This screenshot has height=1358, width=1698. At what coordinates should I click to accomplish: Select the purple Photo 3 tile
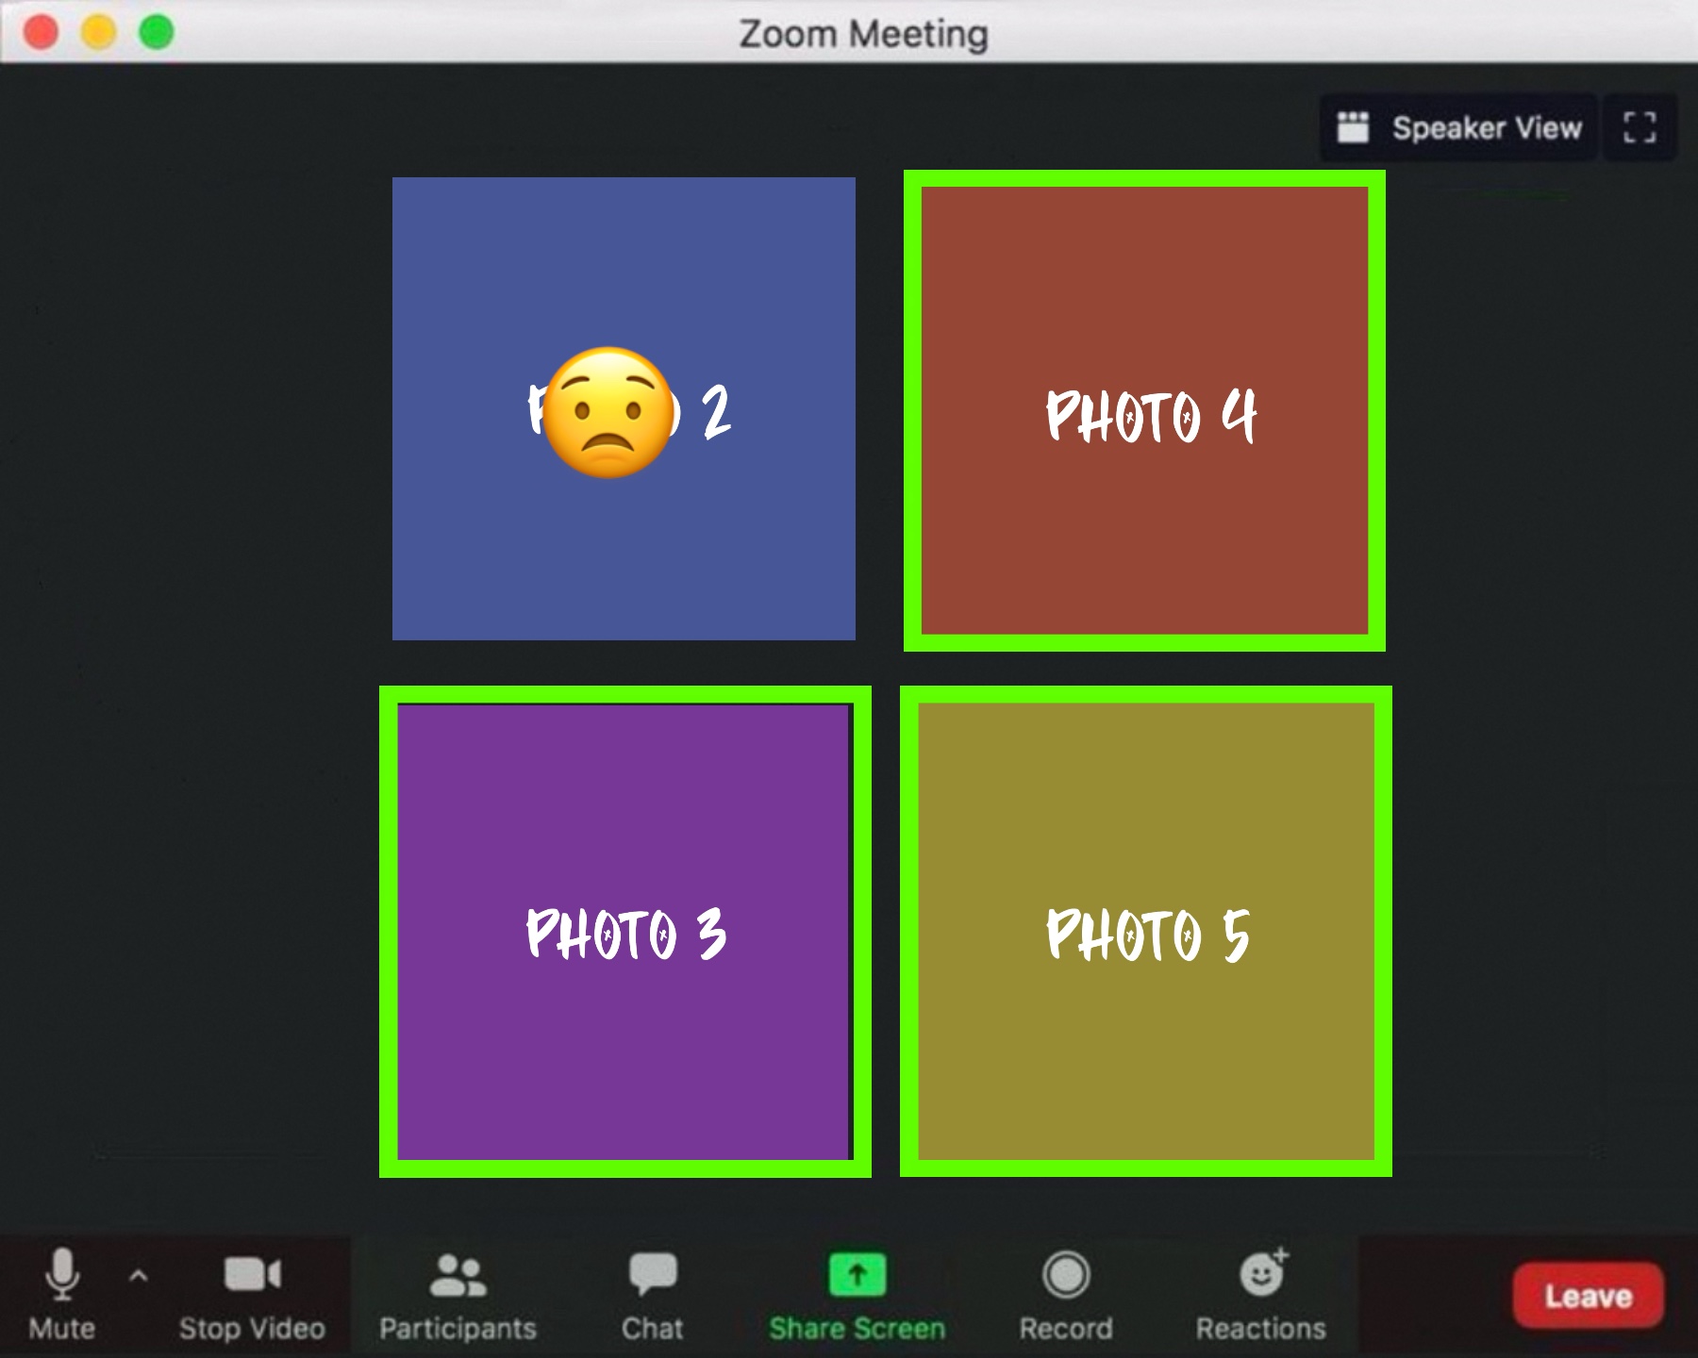coord(624,1037)
